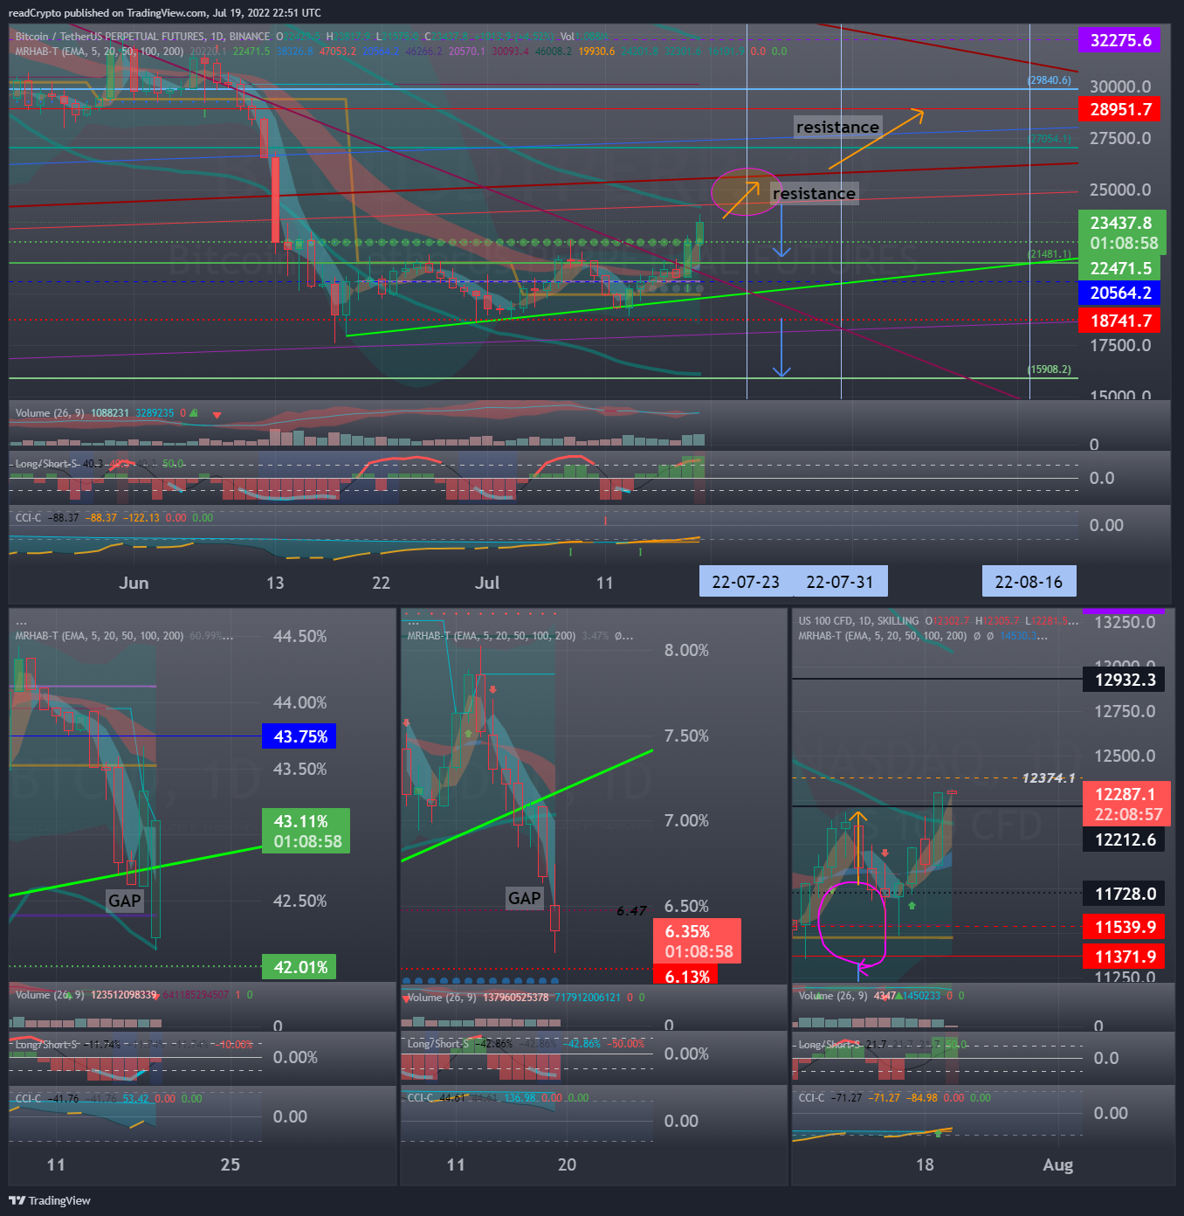Select the GAP label near the 42.50% level

(x=124, y=901)
